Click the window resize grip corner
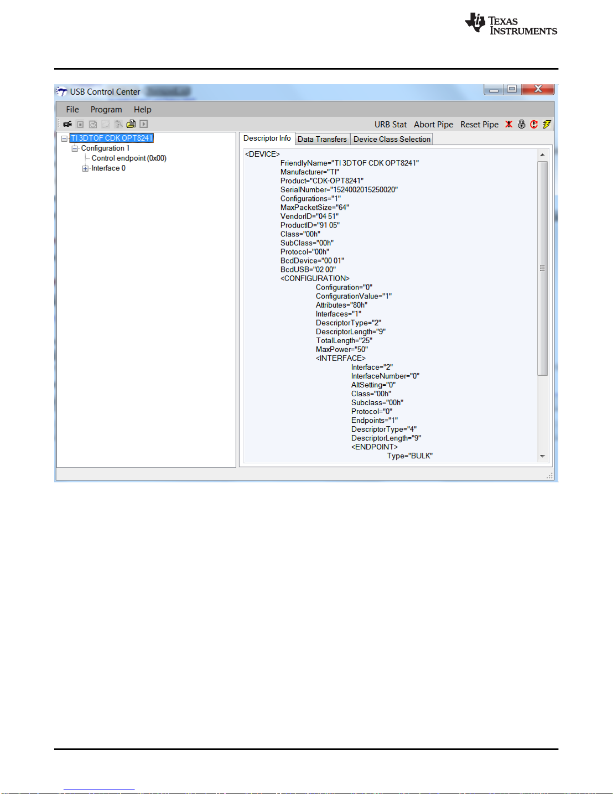 click(x=550, y=476)
